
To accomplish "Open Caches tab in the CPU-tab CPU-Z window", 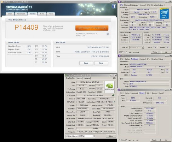I will [127, 5].
